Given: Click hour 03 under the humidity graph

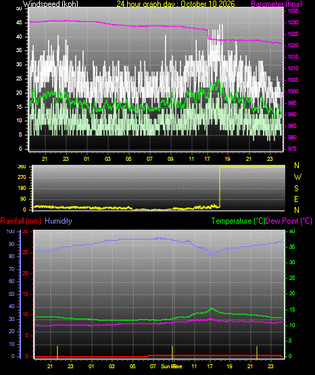Looking at the screenshot, I should [x=112, y=366].
